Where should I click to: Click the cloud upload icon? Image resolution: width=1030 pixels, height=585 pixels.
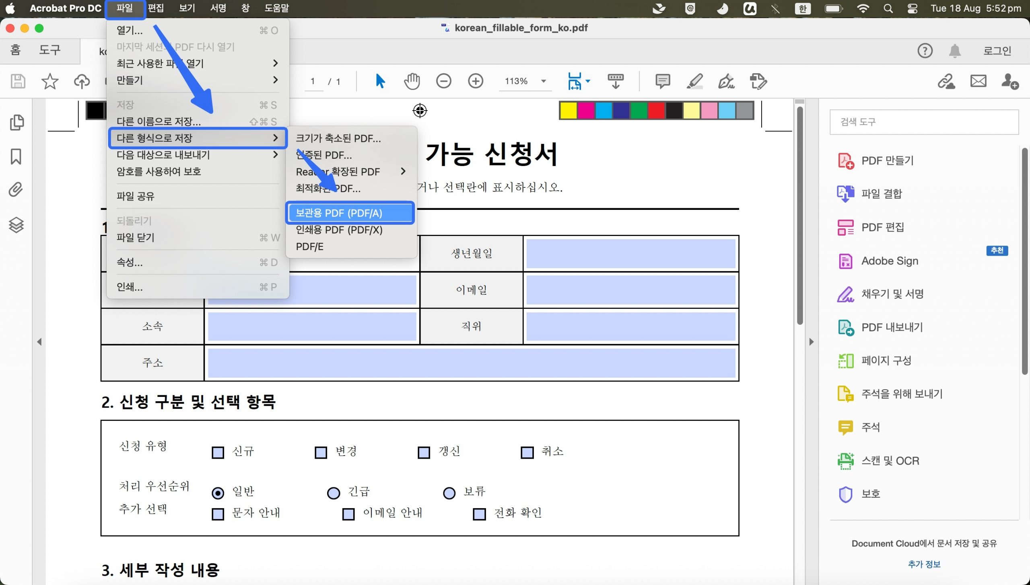click(x=82, y=81)
